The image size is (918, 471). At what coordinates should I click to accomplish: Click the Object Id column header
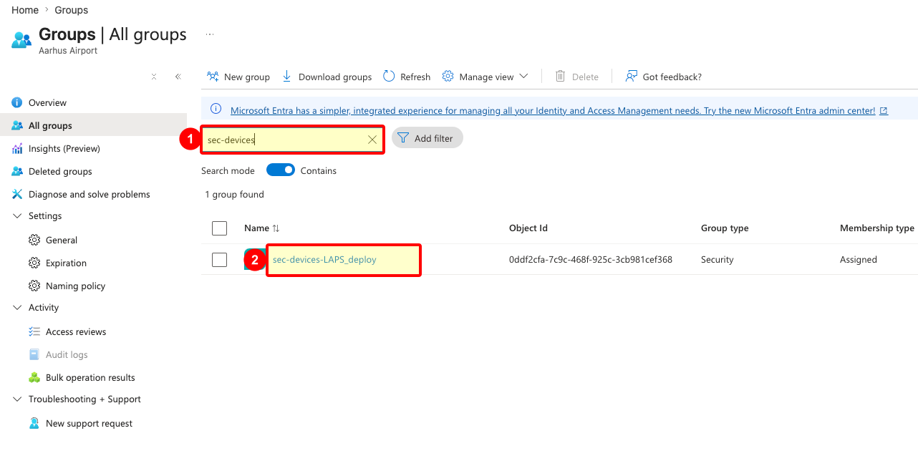[528, 228]
